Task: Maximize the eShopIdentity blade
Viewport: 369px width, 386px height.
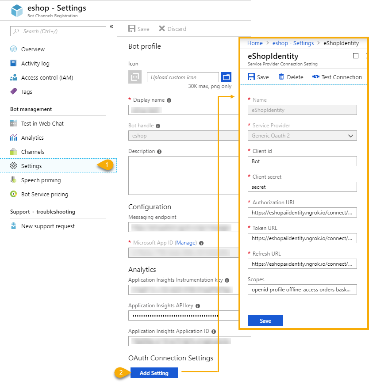Action: [x=356, y=56]
